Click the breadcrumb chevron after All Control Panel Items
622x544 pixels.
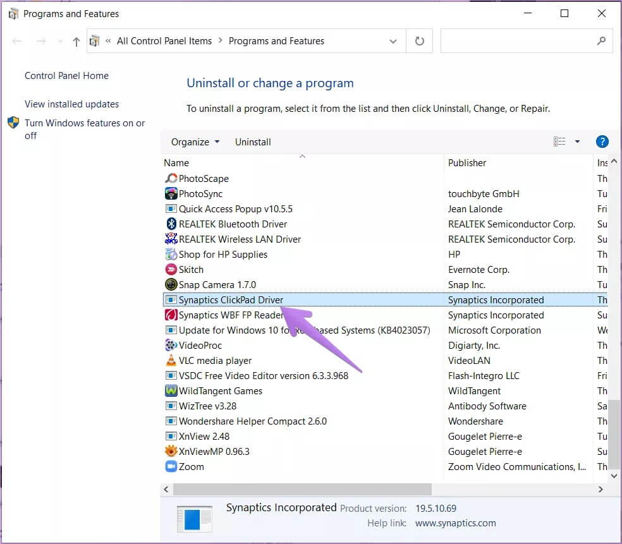[220, 41]
